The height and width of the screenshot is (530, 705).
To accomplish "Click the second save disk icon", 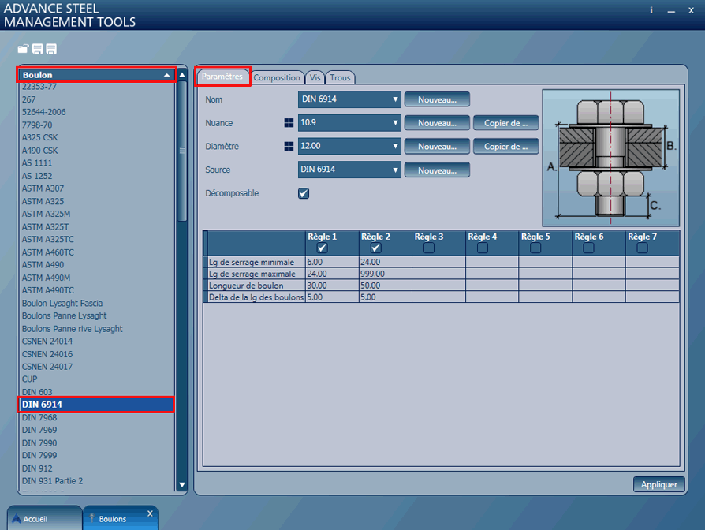I will [51, 49].
